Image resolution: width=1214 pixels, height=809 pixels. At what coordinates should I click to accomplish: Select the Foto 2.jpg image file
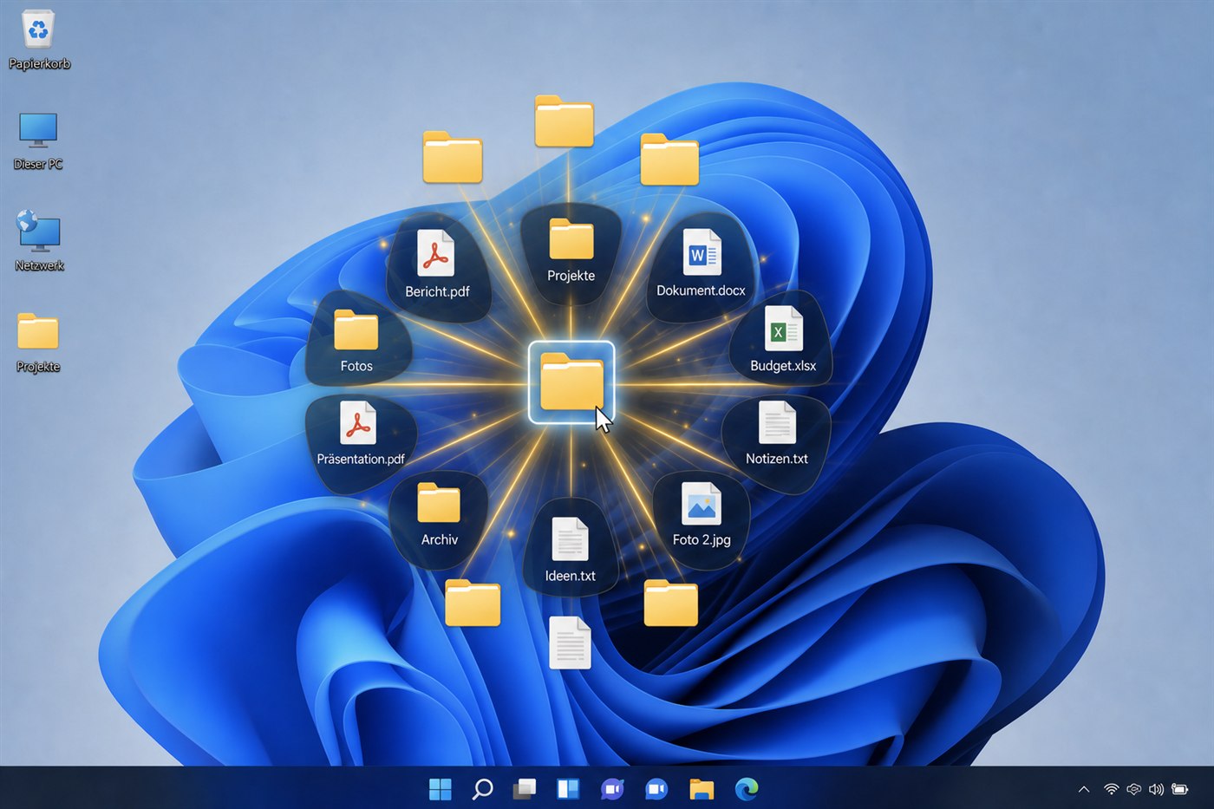pyautogui.click(x=702, y=519)
